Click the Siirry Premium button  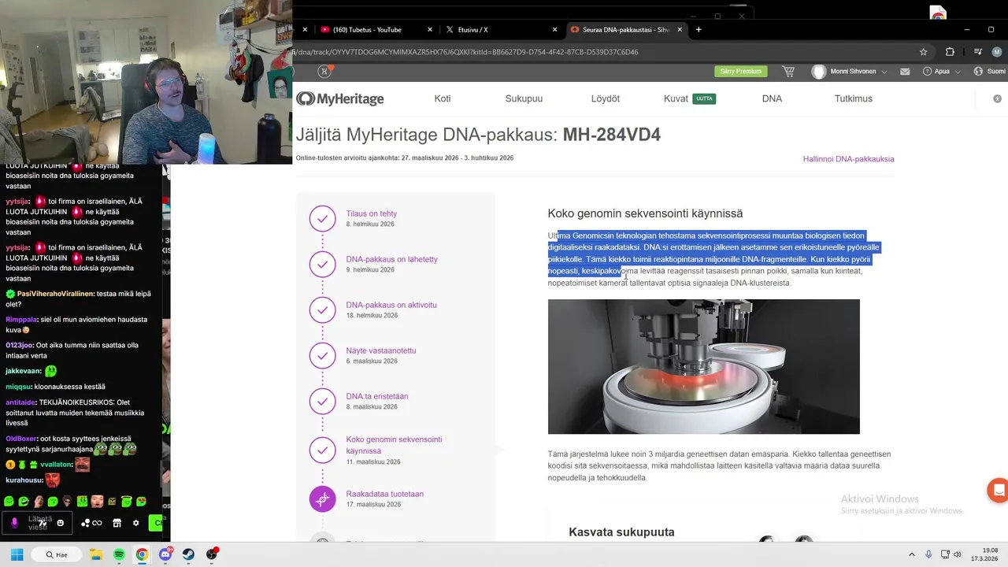click(x=740, y=71)
